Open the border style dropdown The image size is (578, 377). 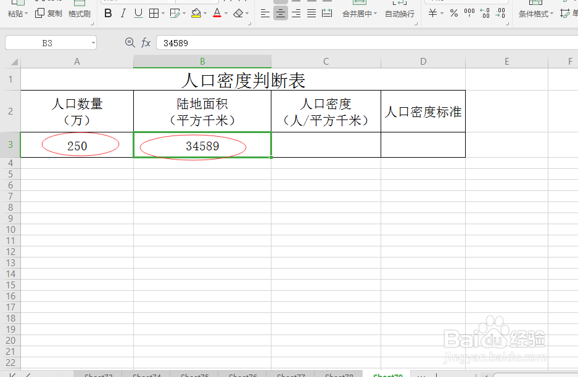click(x=162, y=13)
